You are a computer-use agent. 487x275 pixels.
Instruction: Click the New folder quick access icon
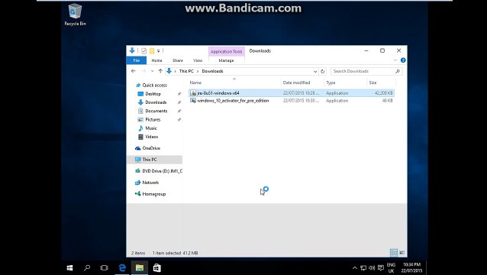pos(152,50)
